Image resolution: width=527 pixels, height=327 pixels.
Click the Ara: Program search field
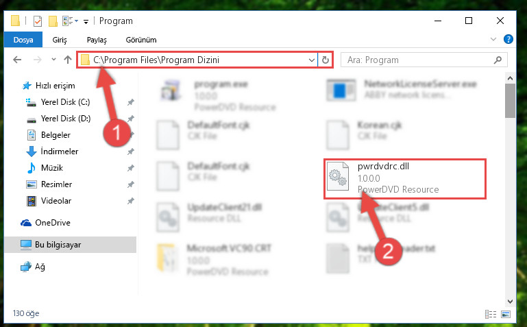pyautogui.click(x=417, y=60)
